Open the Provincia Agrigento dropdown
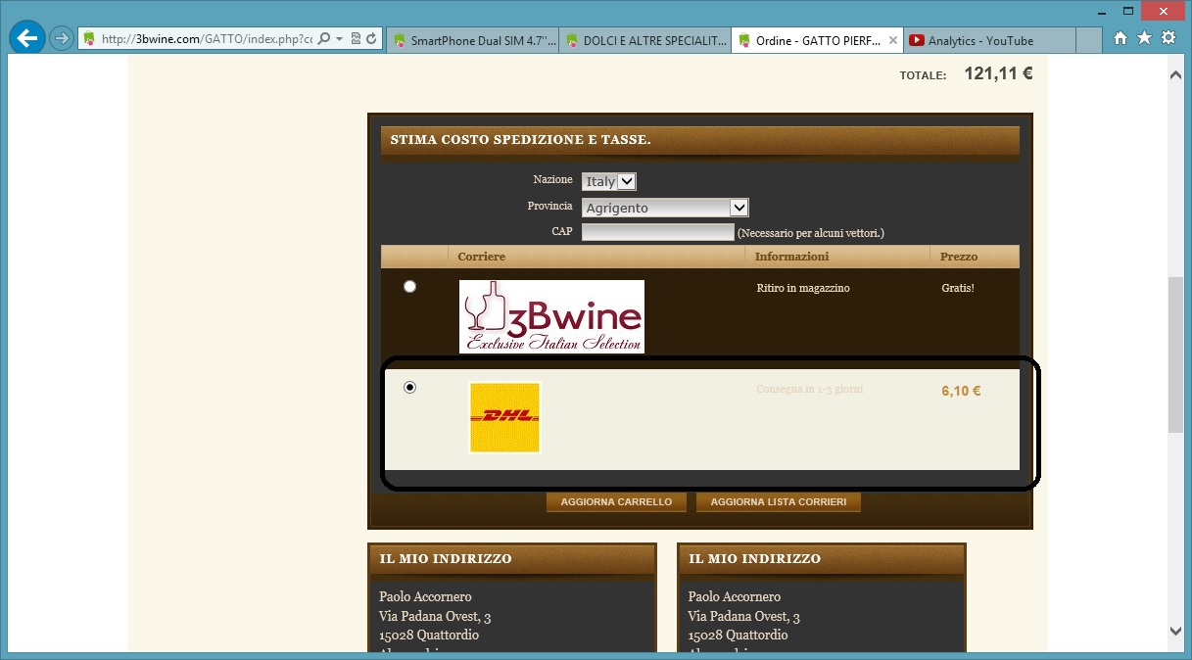This screenshot has height=660, width=1192. tap(665, 208)
